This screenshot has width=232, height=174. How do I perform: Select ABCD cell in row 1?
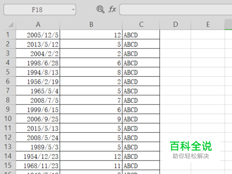(141, 35)
